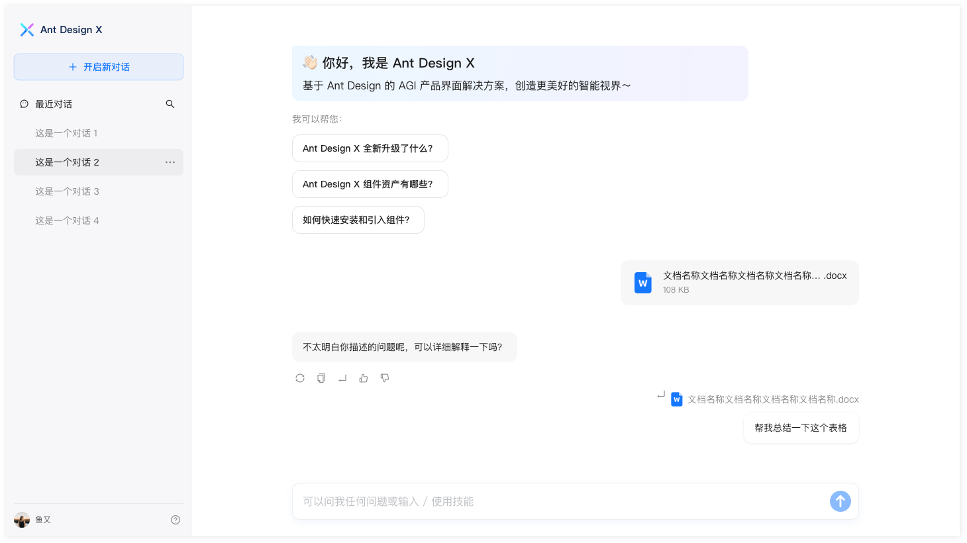This screenshot has height=543, width=967.
Task: Click the reply 不太明白你描述的问题呢
Action: [x=405, y=347]
